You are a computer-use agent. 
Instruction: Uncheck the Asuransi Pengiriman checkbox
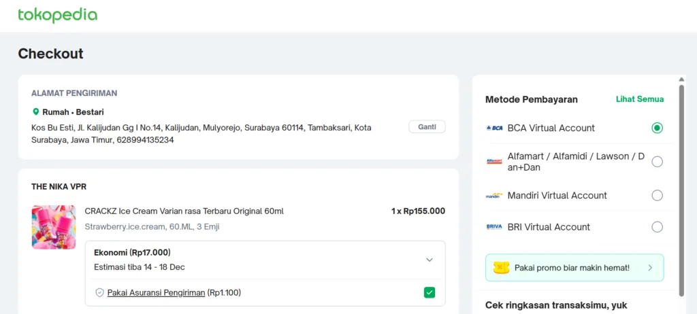[x=429, y=293]
